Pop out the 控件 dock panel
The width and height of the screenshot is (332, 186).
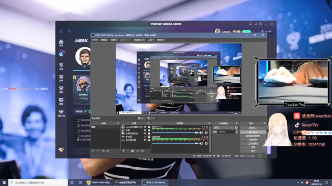click(x=264, y=123)
